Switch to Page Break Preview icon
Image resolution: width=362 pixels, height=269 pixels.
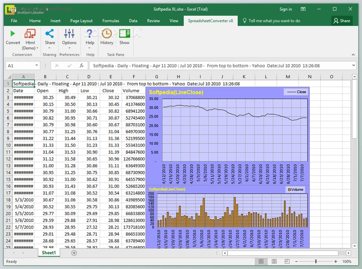pos(287,261)
